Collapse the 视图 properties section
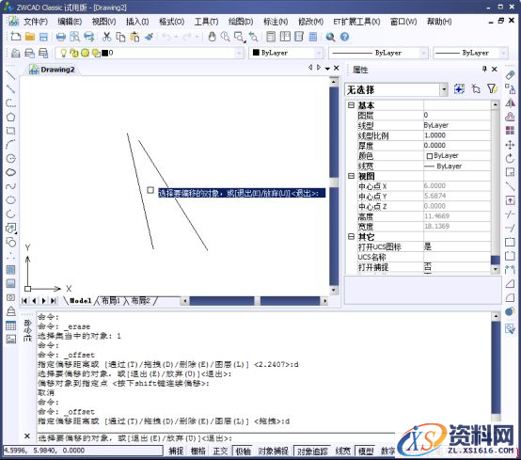The height and width of the screenshot is (460, 521). pos(351,176)
